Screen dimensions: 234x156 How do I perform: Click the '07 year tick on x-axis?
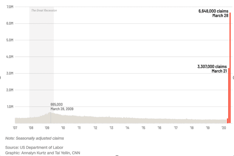(x=15, y=128)
